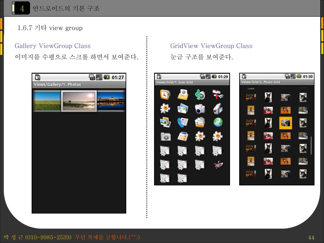324x243 pixels.
Task: Click the chapter number 4 badge
Action: (22, 9)
